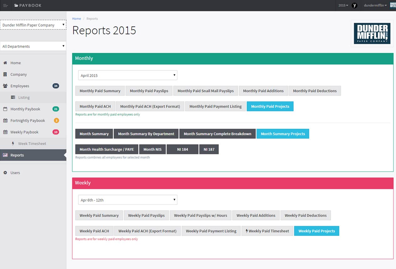Click the NI 187 button
The width and height of the screenshot is (396, 269).
point(209,149)
